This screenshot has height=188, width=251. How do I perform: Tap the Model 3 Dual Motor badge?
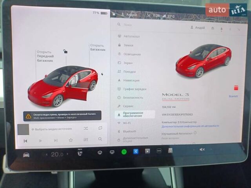(175, 97)
